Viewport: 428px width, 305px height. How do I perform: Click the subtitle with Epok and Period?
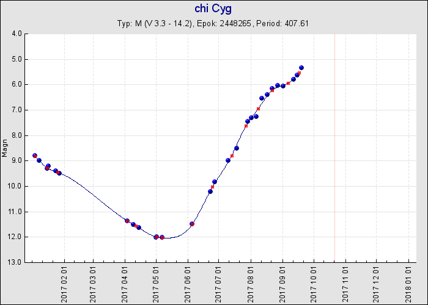click(213, 23)
